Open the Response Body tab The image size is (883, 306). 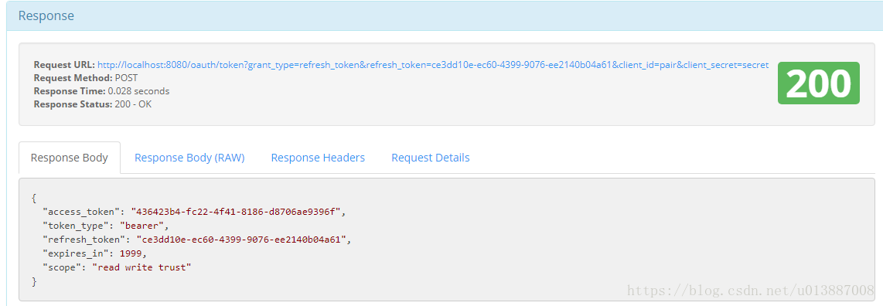(x=70, y=158)
